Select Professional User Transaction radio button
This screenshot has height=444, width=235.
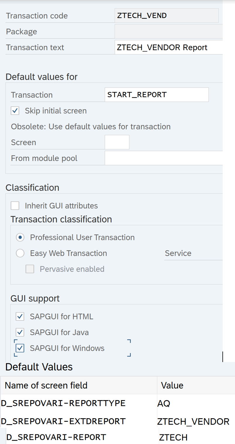coord(20,237)
